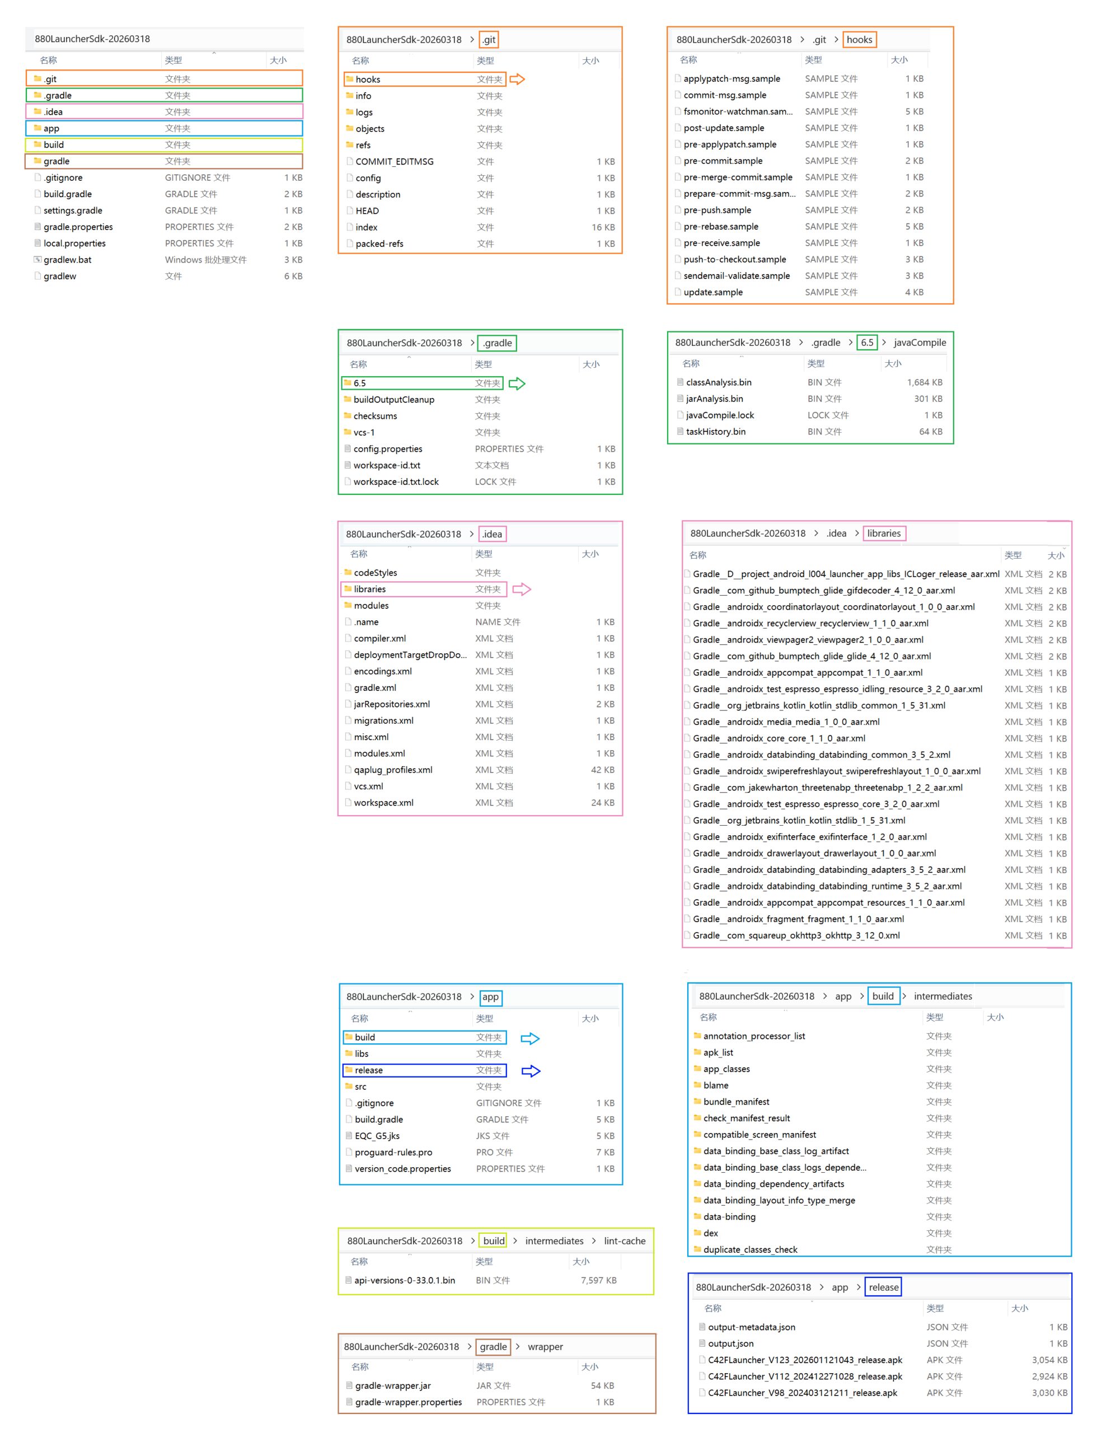Select workspace.xml in the .idea folder
Image resolution: width=1097 pixels, height=1433 pixels.
point(383,803)
